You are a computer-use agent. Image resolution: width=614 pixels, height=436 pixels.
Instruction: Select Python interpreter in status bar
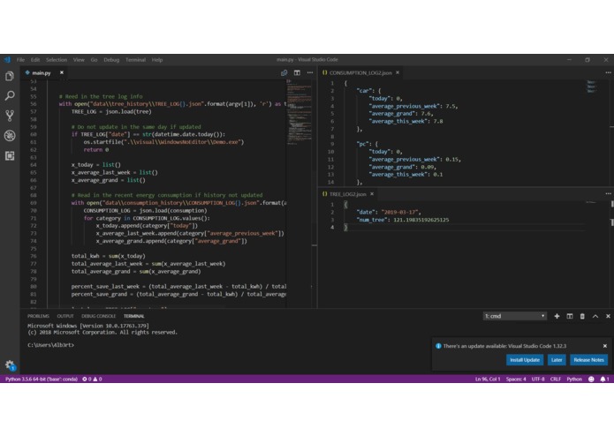coord(42,379)
